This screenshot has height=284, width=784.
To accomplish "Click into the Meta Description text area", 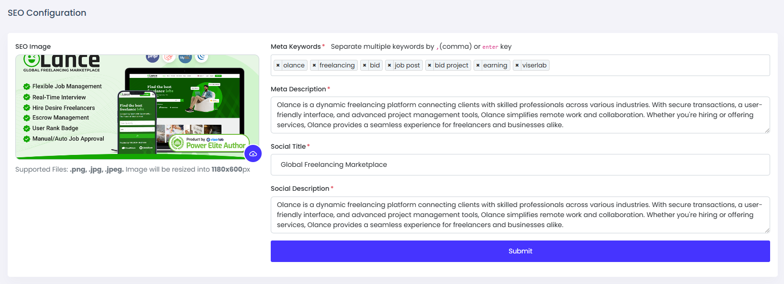I will pyautogui.click(x=519, y=115).
